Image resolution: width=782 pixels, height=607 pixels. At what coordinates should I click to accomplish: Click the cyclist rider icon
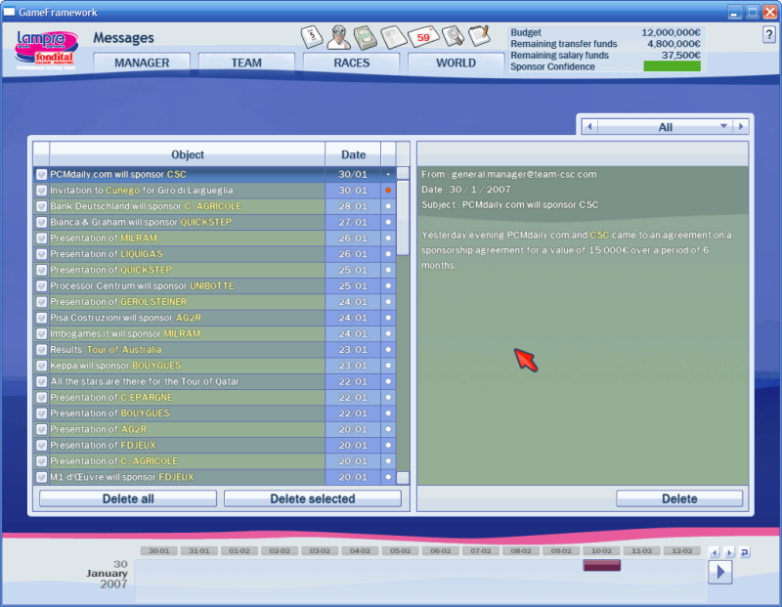click(340, 37)
